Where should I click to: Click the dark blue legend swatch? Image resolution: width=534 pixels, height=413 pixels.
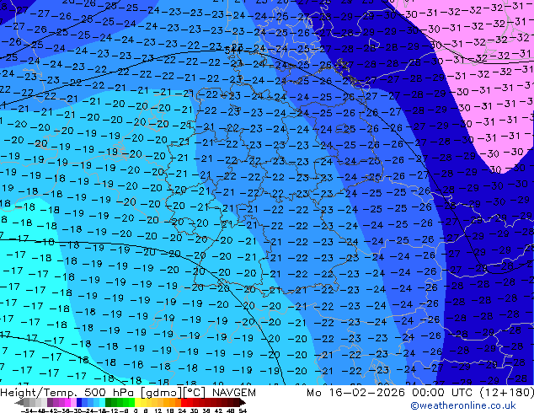click(79, 403)
